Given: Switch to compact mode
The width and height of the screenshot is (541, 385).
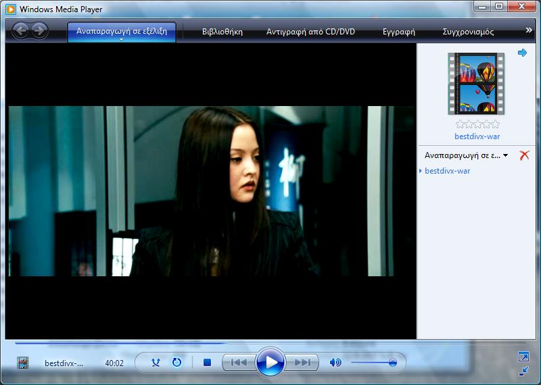Looking at the screenshot, I should pyautogui.click(x=523, y=371).
